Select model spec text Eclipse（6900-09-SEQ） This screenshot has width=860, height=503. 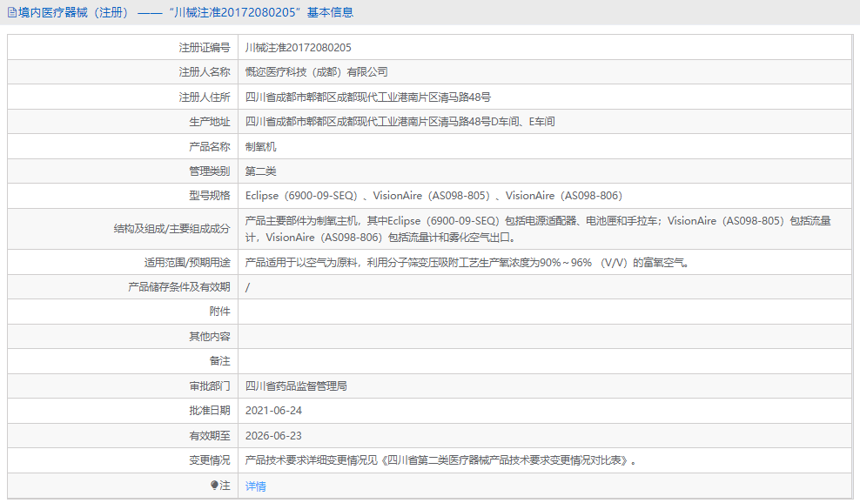301,196
